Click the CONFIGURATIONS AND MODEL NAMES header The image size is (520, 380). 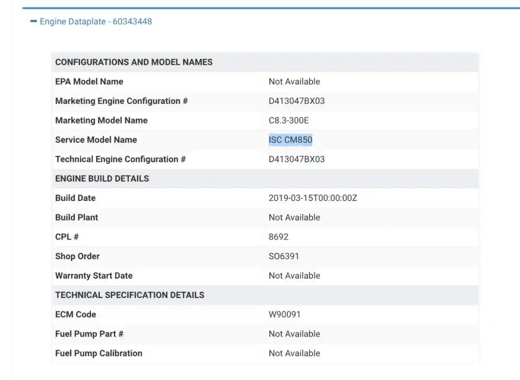pos(134,62)
